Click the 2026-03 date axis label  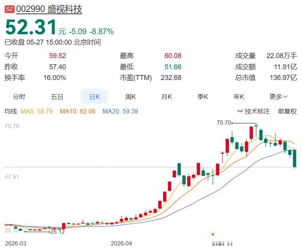[16, 243]
